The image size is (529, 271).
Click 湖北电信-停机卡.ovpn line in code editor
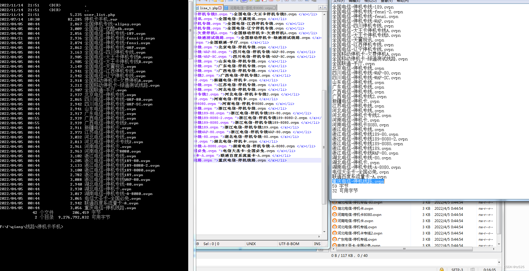click(237, 141)
